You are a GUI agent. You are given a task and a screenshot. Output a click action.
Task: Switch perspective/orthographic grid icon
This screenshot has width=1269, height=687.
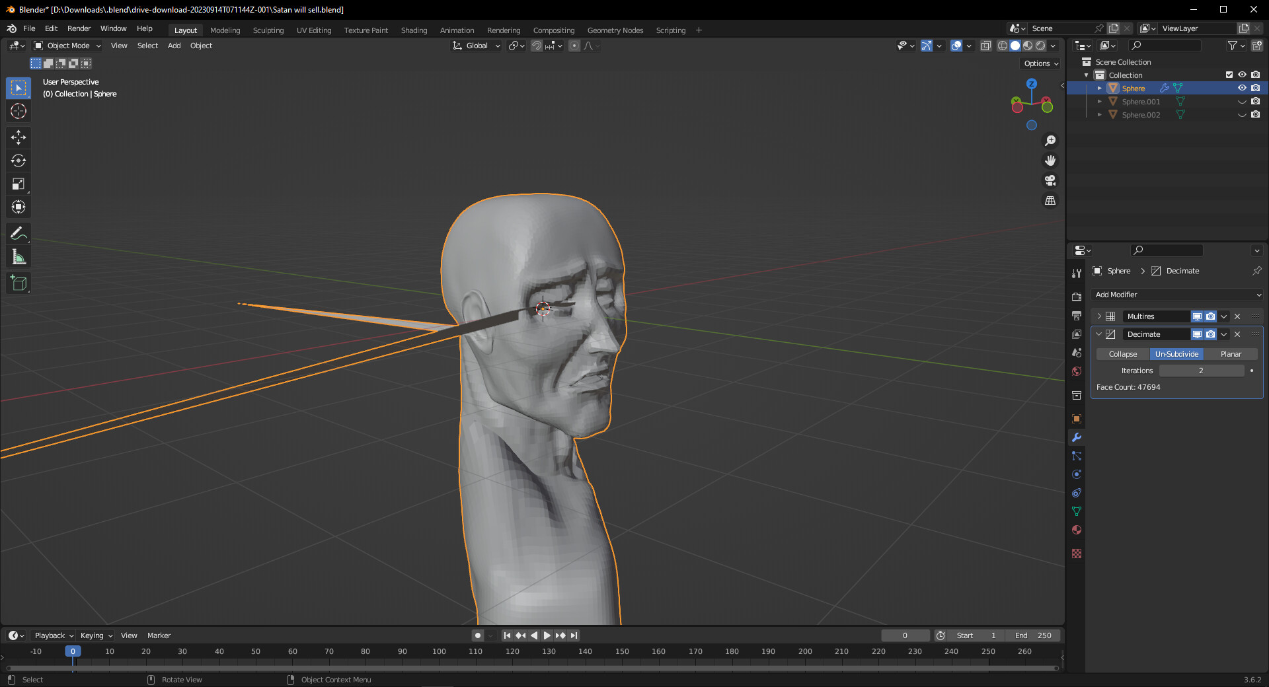pyautogui.click(x=1050, y=200)
